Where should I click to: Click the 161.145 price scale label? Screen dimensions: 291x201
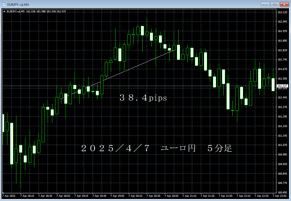[x=282, y=135]
